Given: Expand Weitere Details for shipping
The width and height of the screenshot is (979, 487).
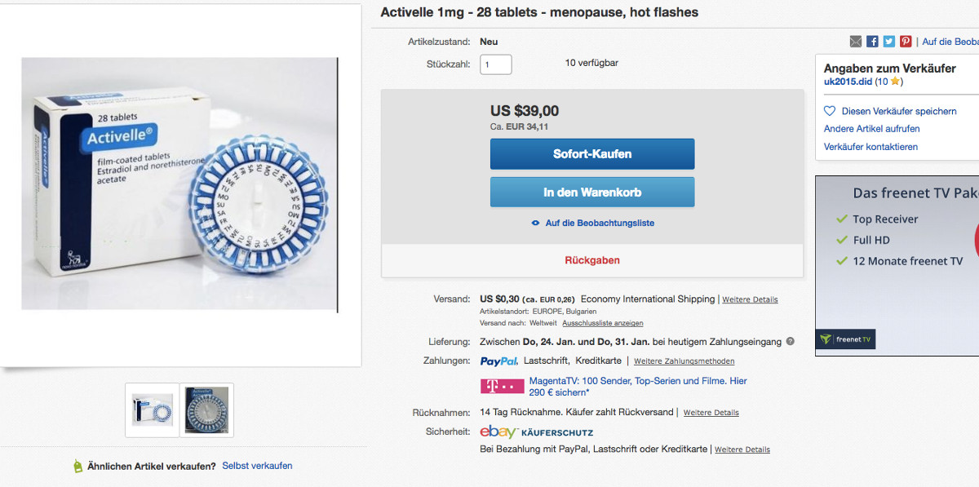Looking at the screenshot, I should 749,300.
